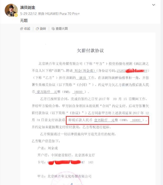Image resolution: width=163 pixels, height=185 pixels.
Task: Select the 查看大图 view large image label
Action: [x=62, y=29]
